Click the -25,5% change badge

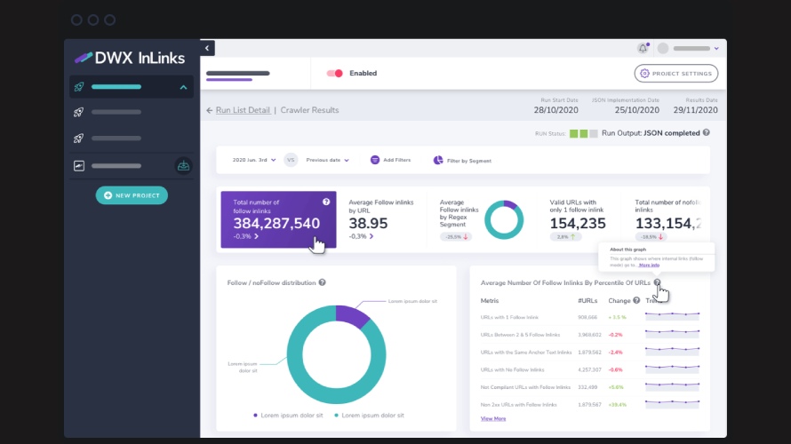point(456,236)
